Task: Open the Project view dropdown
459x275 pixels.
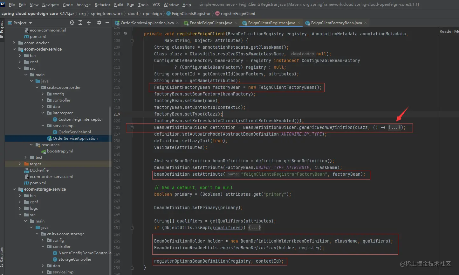Action: [x=31, y=23]
